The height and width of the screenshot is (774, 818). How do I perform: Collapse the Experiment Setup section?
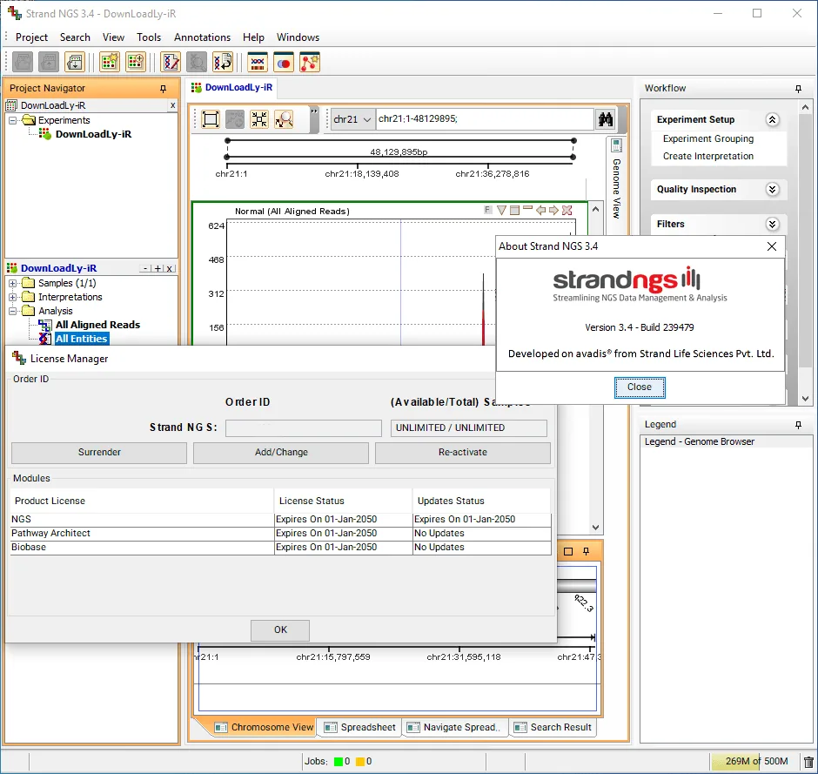click(x=772, y=120)
